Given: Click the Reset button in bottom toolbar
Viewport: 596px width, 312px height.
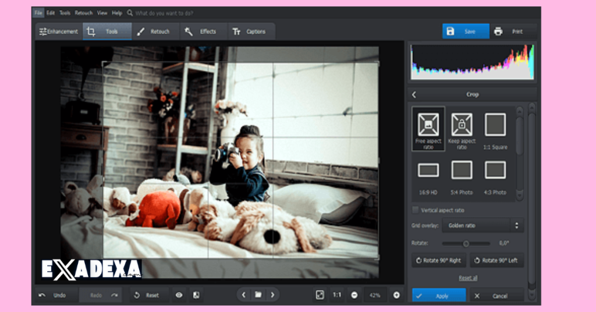Looking at the screenshot, I should 147,295.
